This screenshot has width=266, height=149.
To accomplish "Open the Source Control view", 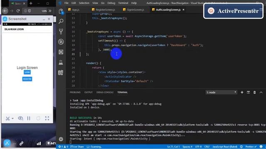I will (x=61, y=31).
